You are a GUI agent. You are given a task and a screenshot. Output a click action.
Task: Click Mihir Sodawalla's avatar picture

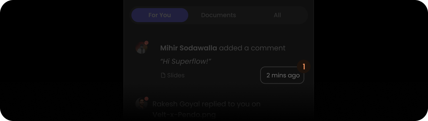tap(141, 48)
